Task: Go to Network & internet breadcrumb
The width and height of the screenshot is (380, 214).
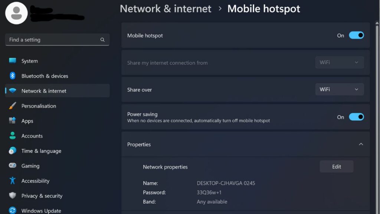Action: (166, 9)
